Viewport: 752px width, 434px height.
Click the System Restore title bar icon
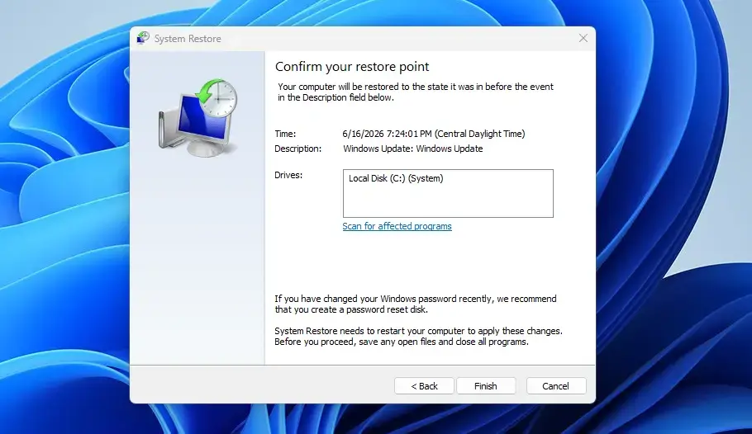coord(143,38)
